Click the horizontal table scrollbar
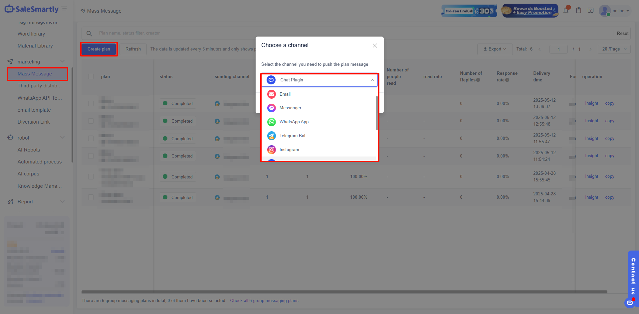 344,292
